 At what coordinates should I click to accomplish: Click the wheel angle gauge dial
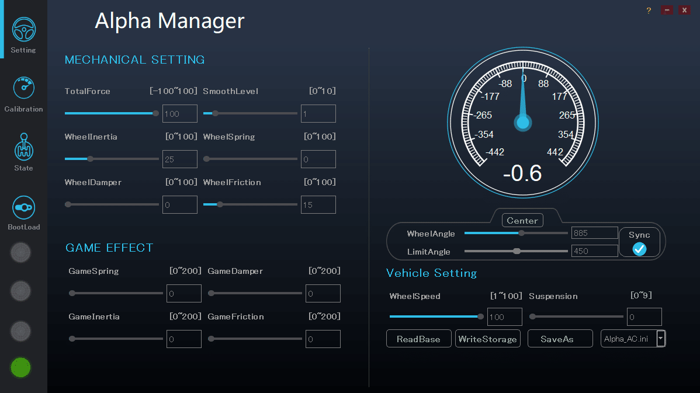tap(523, 122)
